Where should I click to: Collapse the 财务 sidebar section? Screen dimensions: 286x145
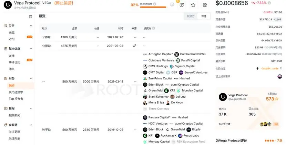31,79
